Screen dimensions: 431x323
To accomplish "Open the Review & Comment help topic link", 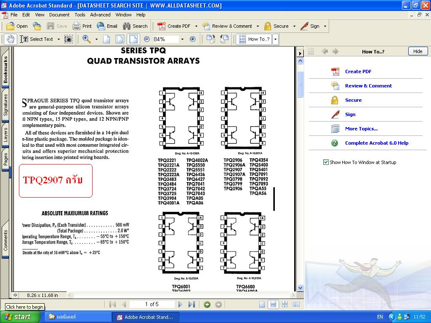I will (x=368, y=86).
